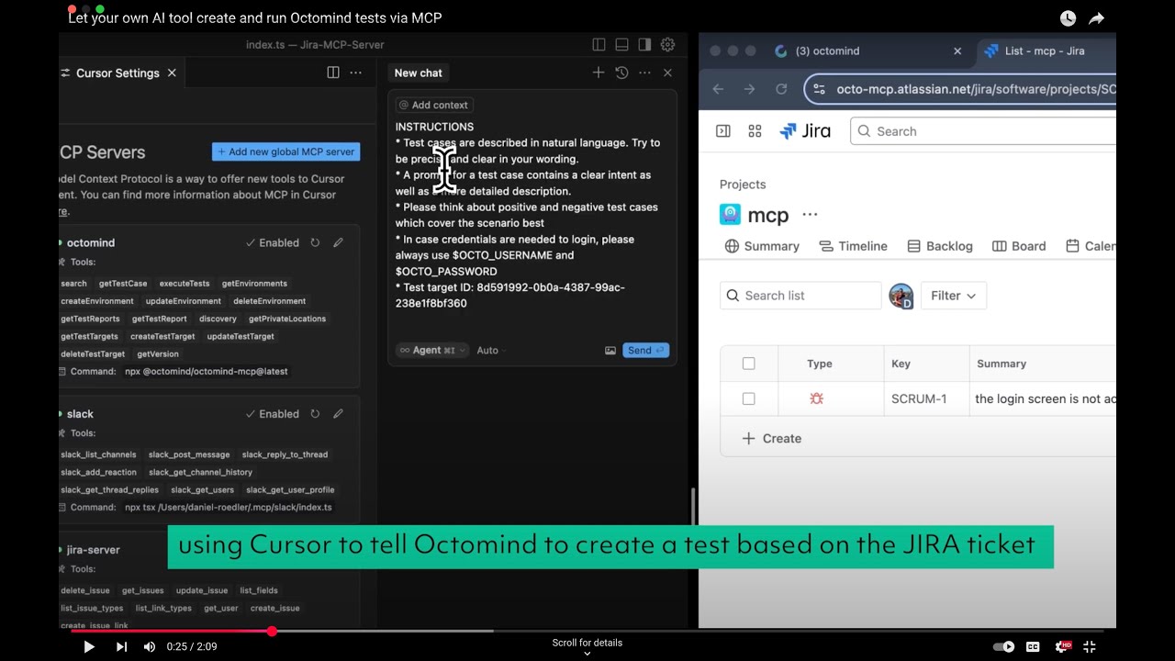1175x661 pixels.
Task: Click the attach image icon in chat
Action: (610, 350)
